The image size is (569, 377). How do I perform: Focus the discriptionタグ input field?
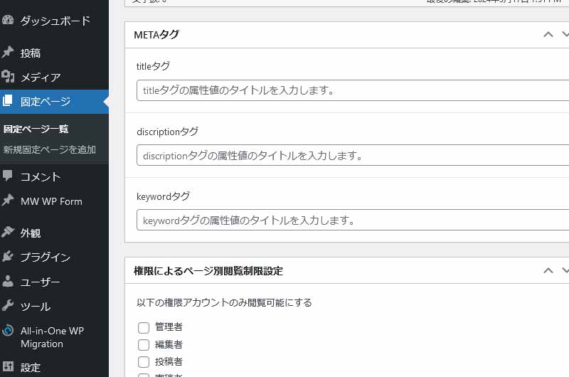pyautogui.click(x=353, y=155)
